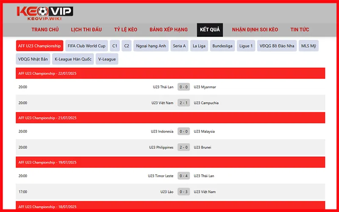
Task: Select the MLS Mỹ tab
Action: pos(308,46)
